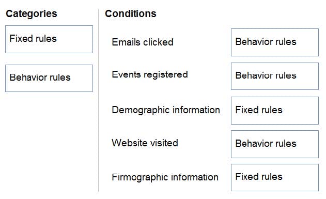Click the 'Fixed rules' text under Categories
326x199 pixels.
click(33, 39)
